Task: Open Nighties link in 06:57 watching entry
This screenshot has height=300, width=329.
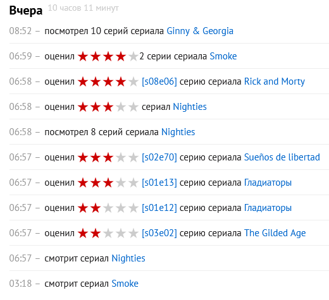Action: tap(128, 258)
